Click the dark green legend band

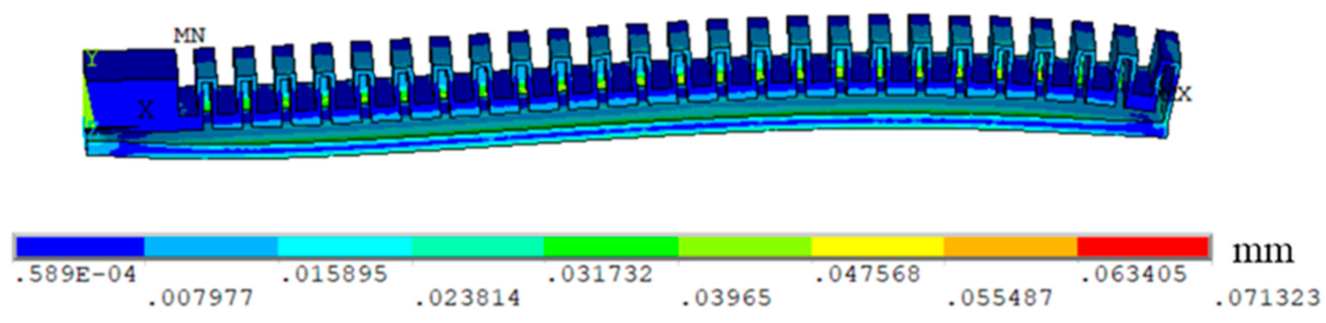pos(611,247)
